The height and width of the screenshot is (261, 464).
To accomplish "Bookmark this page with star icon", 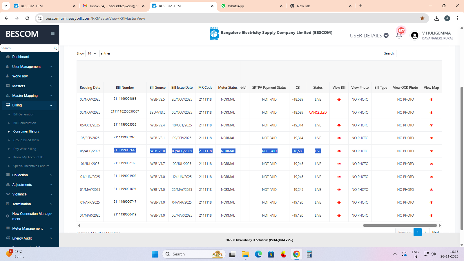I will [422, 18].
